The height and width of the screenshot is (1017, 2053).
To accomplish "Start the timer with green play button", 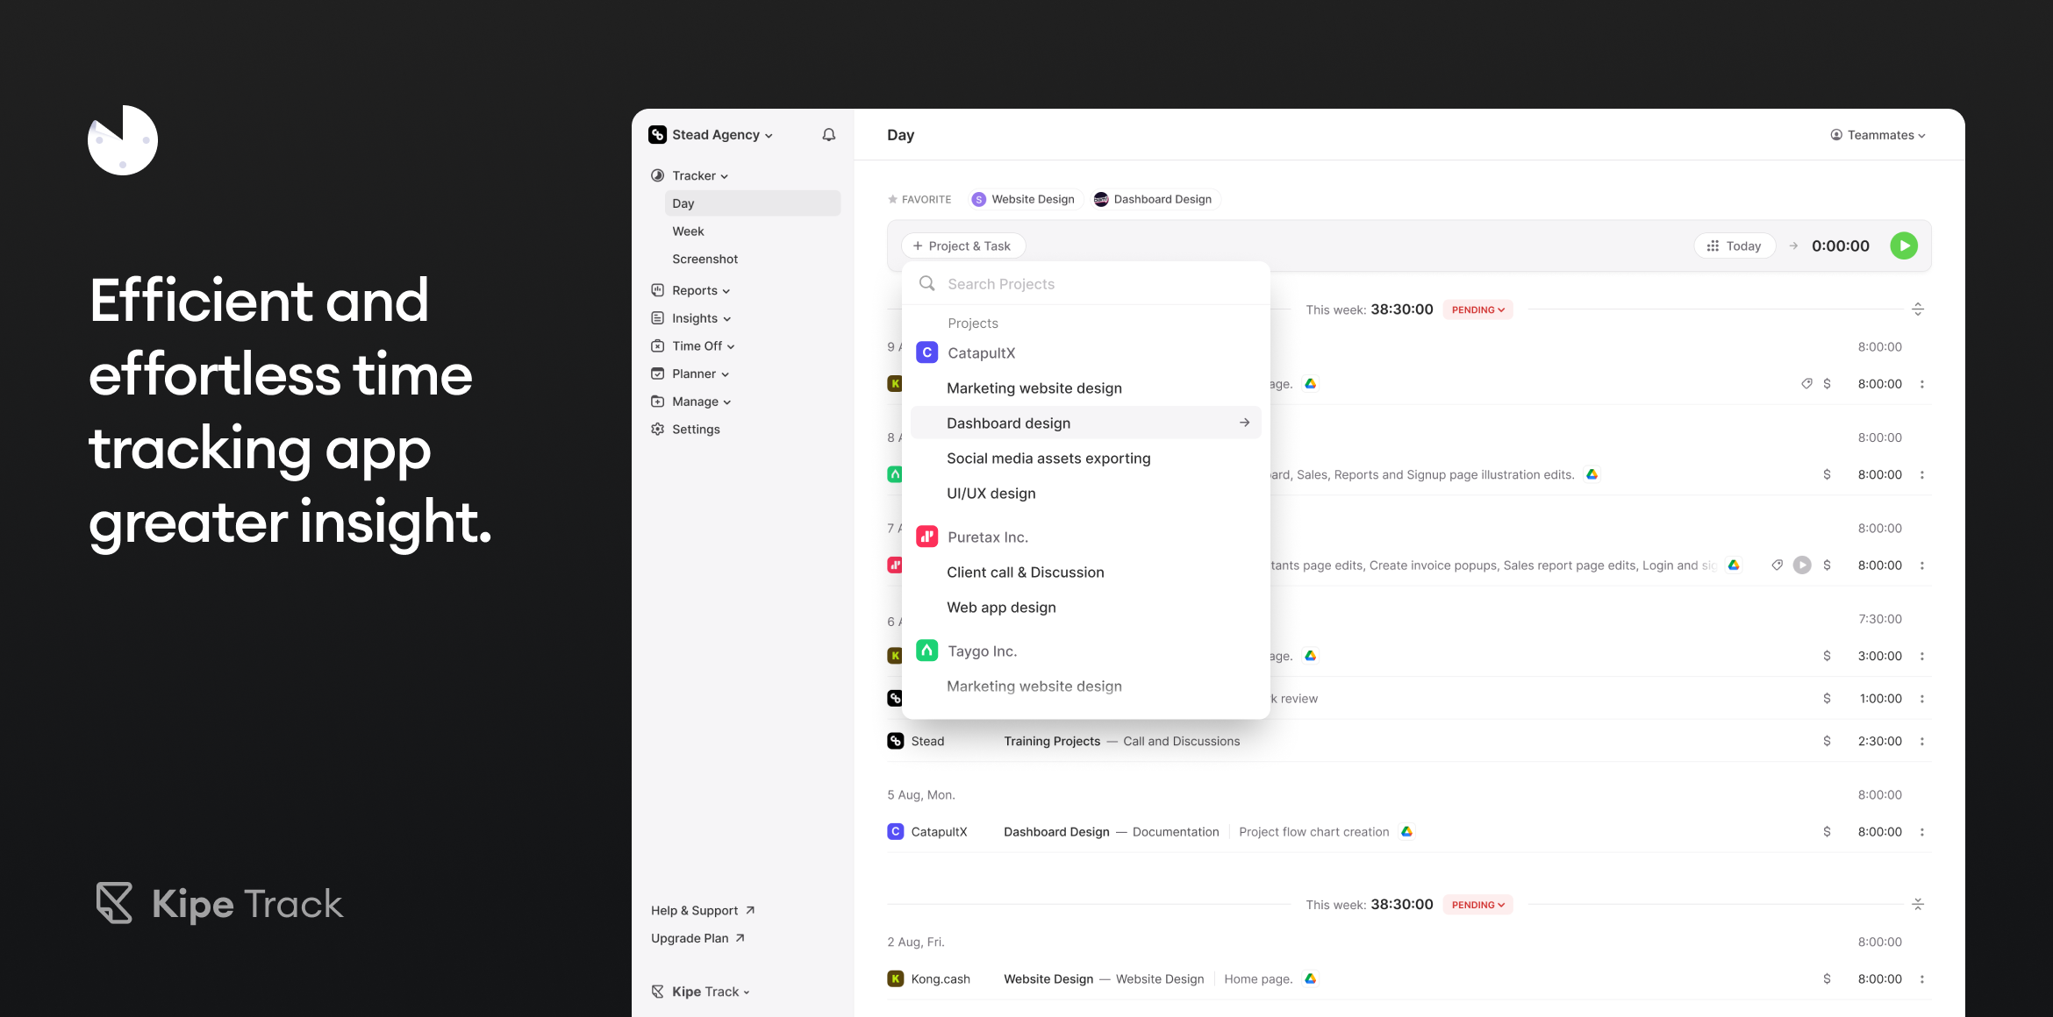I will [x=1903, y=246].
